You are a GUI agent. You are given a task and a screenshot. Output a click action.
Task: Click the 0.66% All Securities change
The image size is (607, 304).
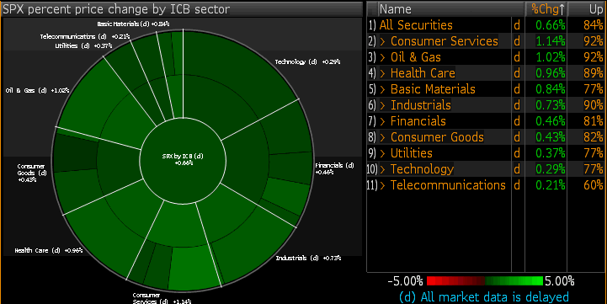(x=550, y=25)
